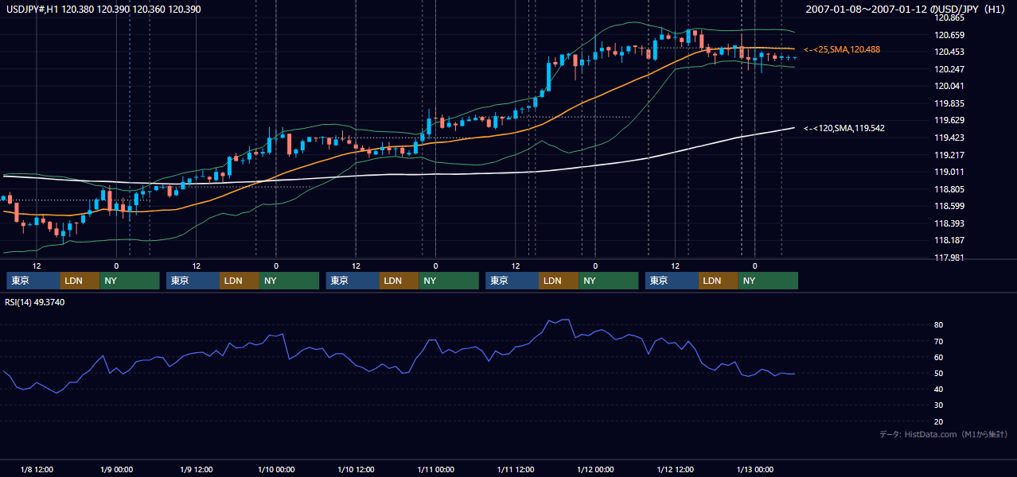1017x477 pixels.
Task: Click price axis value 119.011
Action: [x=950, y=172]
